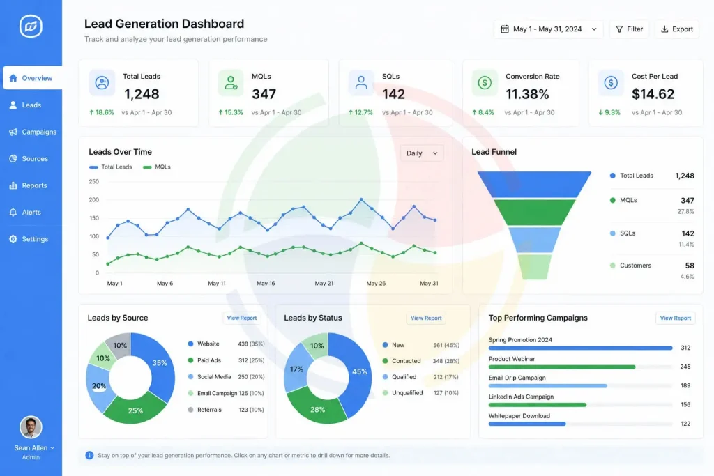Click the Cost Per Lead $14.62 value
The height and width of the screenshot is (476, 714).
point(653,94)
